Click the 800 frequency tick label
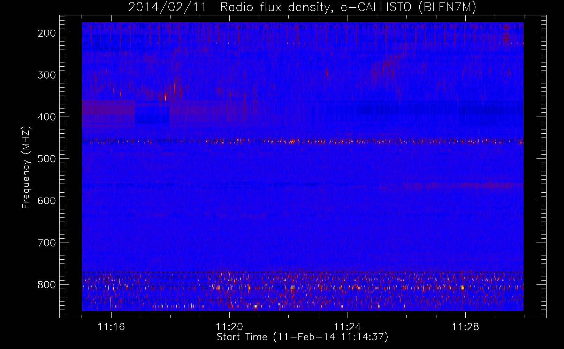564x349 pixels. [46, 285]
